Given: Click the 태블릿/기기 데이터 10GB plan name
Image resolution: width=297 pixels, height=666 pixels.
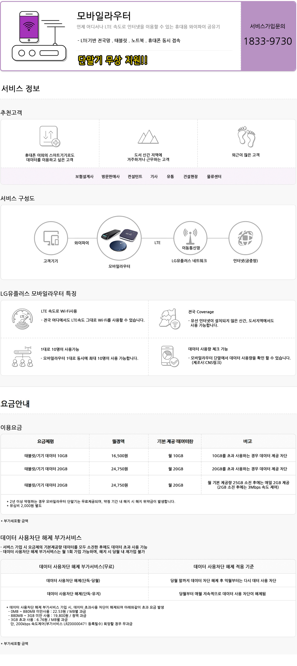Looking at the screenshot, I should (x=46, y=456).
